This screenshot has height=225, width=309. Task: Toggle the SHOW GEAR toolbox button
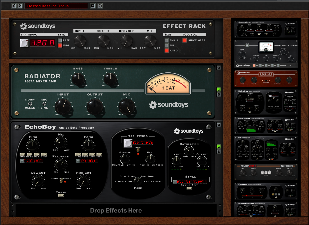point(185,40)
